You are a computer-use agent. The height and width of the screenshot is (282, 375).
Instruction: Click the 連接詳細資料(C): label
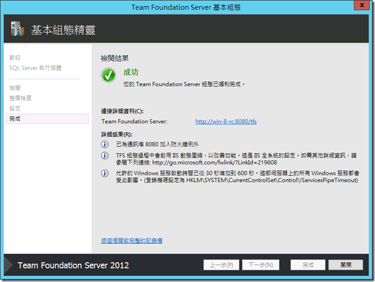coord(122,111)
